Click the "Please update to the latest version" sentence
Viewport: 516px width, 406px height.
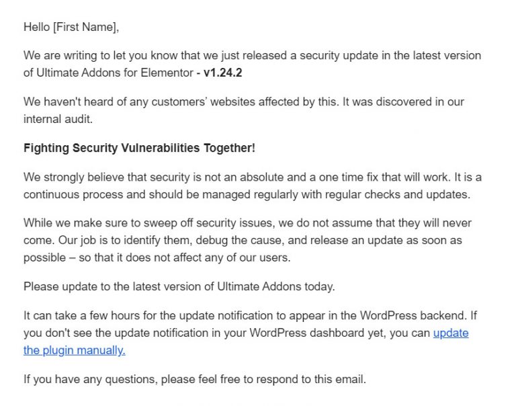click(x=179, y=287)
